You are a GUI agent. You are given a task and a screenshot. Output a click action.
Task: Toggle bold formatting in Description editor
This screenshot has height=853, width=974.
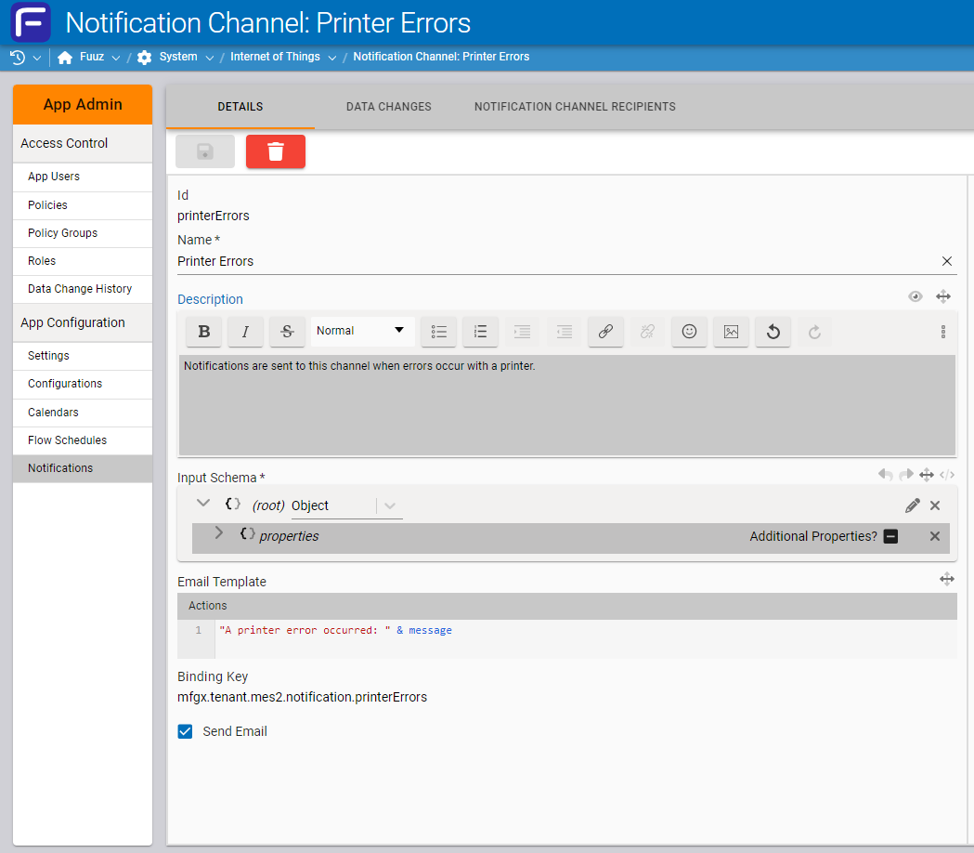click(203, 332)
